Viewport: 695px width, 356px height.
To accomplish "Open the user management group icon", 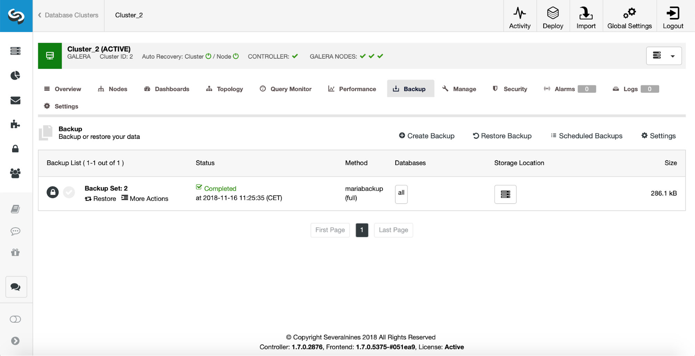I will (15, 173).
